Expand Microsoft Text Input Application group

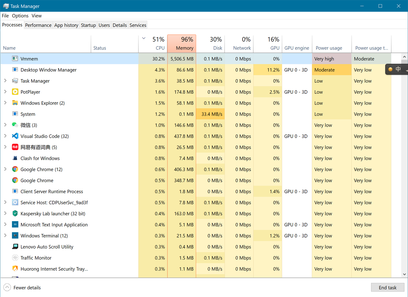pos(5,224)
